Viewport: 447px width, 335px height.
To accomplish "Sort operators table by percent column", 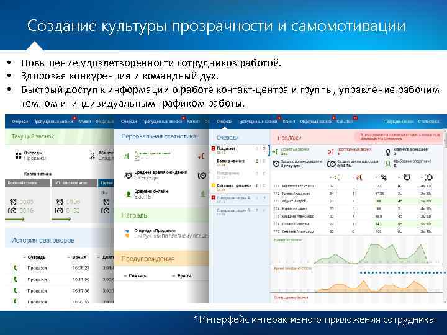I will point(382,177).
